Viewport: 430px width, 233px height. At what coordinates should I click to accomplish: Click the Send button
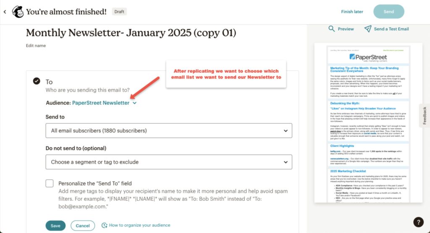pyautogui.click(x=388, y=12)
